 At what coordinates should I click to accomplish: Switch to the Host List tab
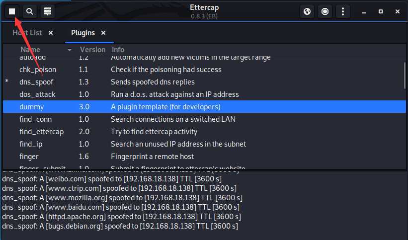coord(27,33)
